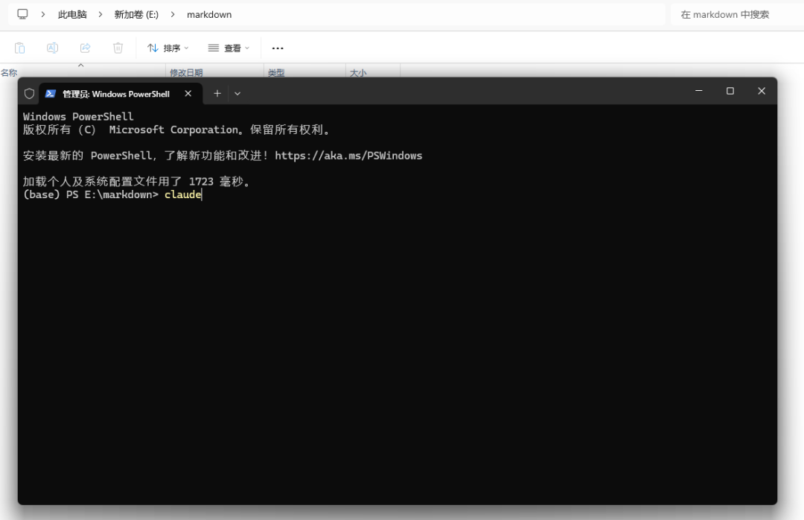Expand chevron after 新加卷 (E:) breadcrumb
This screenshot has width=804, height=520.
(173, 14)
